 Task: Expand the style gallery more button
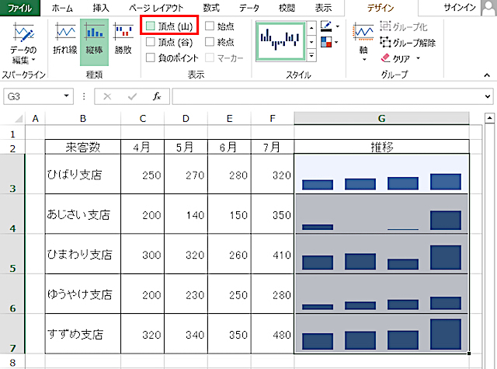tap(311, 55)
